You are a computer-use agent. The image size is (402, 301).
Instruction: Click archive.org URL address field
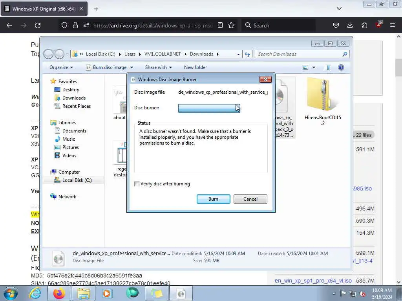point(153,25)
